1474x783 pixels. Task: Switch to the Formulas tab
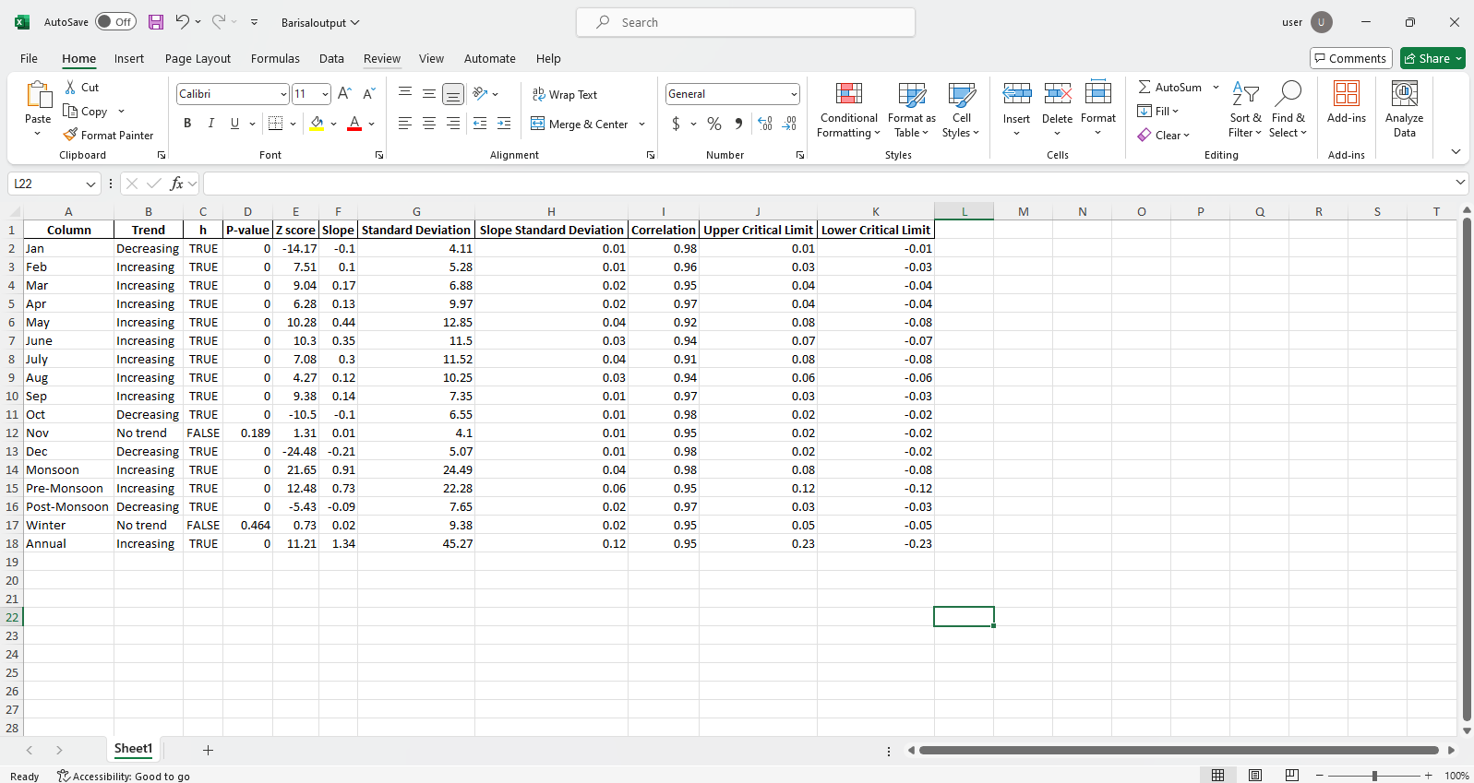pos(275,58)
